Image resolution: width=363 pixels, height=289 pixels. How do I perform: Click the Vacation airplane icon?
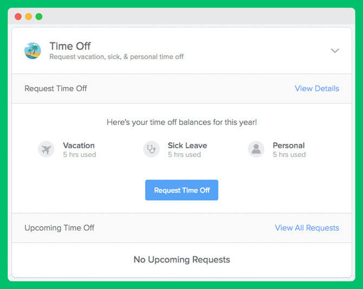pyautogui.click(x=46, y=149)
